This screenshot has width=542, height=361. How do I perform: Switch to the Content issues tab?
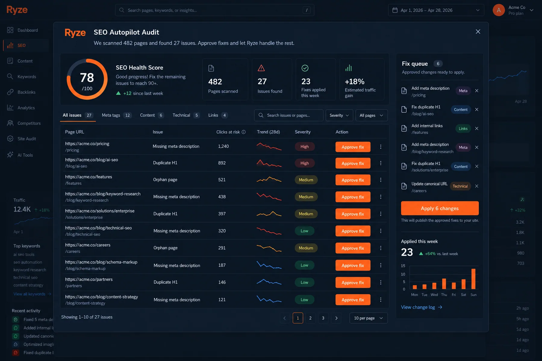point(152,115)
